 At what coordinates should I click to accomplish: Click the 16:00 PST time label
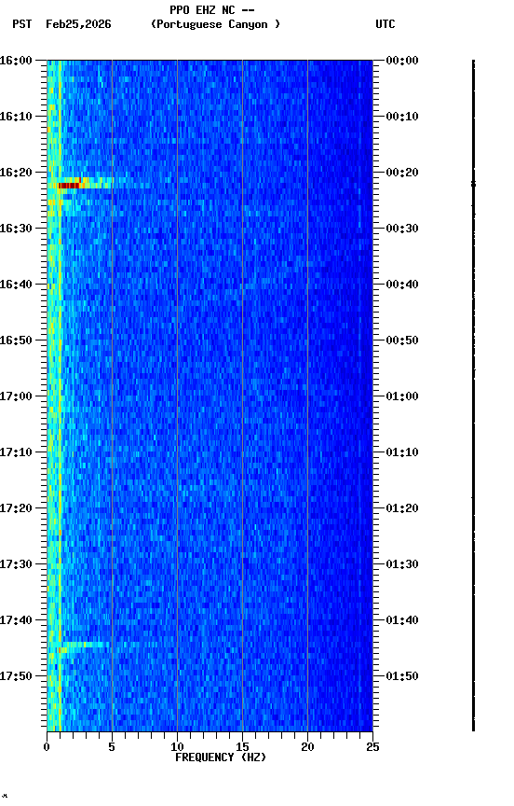click(x=16, y=61)
